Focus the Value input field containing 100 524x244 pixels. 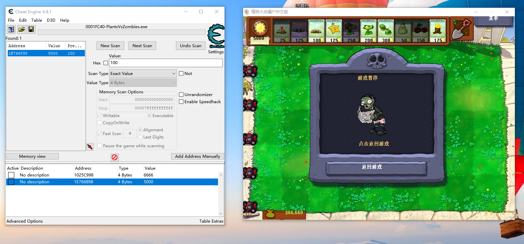coord(166,63)
